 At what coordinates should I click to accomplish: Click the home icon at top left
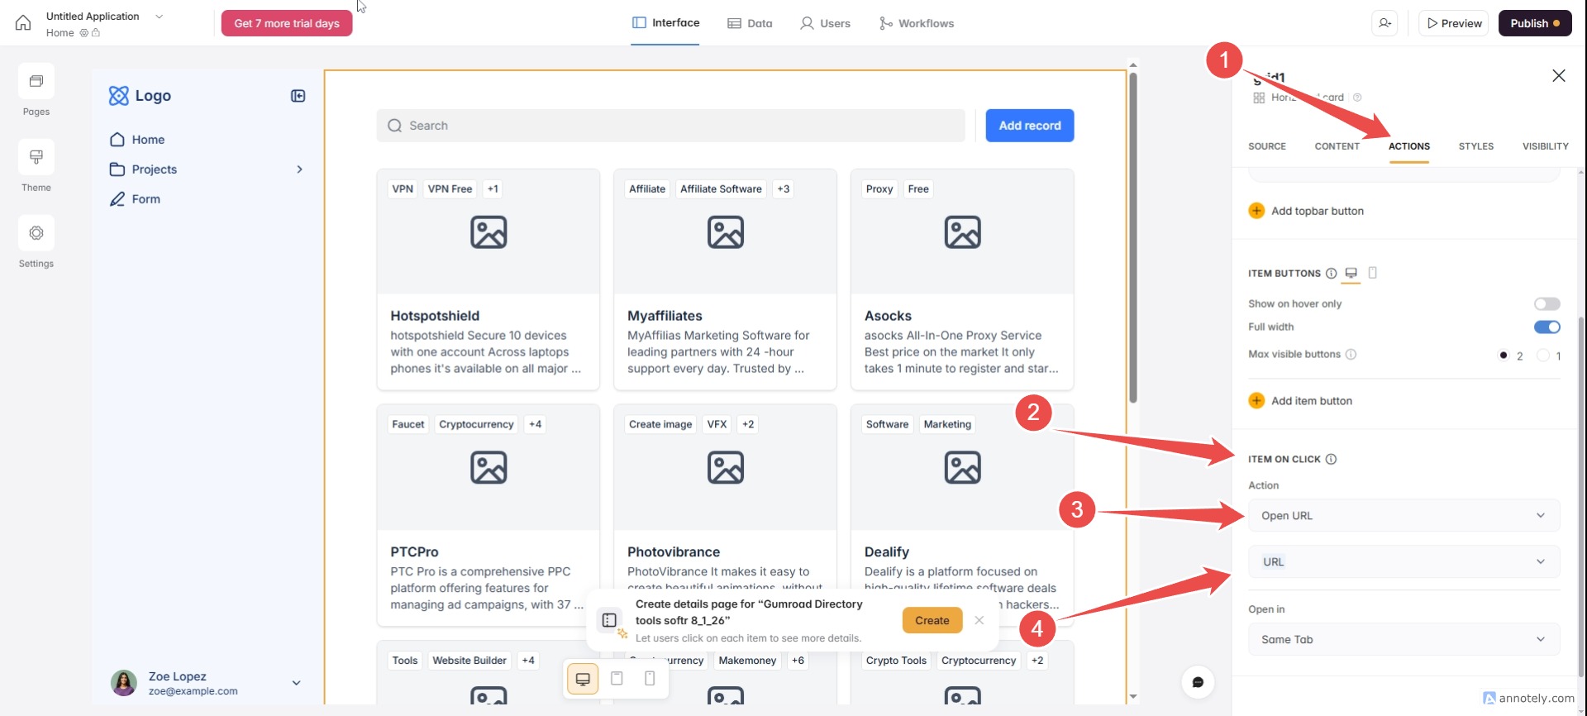pos(23,23)
